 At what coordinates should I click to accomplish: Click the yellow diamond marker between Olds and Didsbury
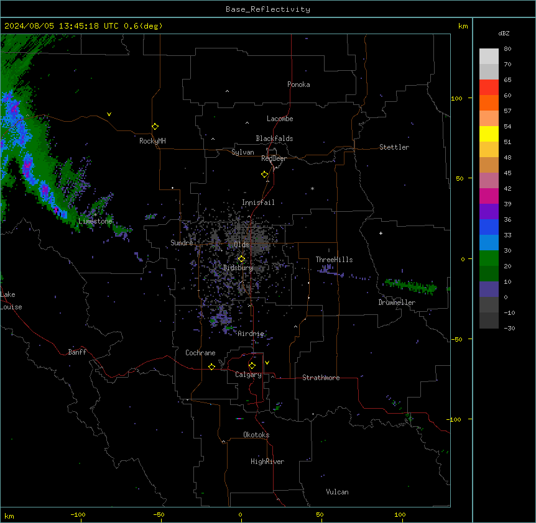click(241, 259)
